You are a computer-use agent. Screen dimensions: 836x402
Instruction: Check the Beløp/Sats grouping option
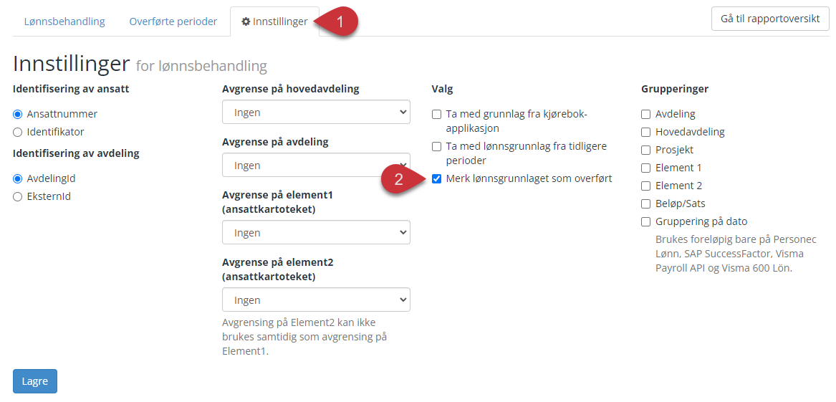pos(645,204)
